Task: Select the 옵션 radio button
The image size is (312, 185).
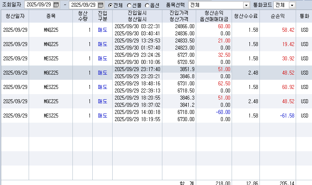Action: [147, 6]
